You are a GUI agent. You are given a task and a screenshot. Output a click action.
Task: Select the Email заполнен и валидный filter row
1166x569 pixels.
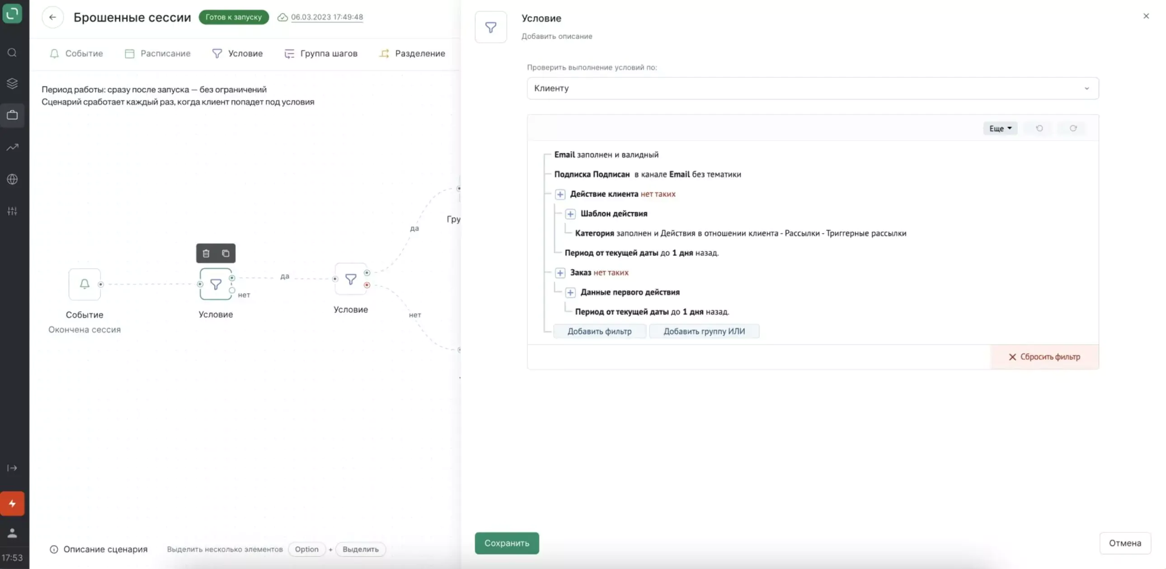tap(606, 155)
